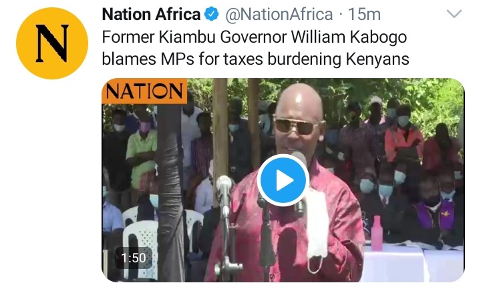Viewport: 481px width, 293px height.
Task: Open the tweet options chevron menu
Action: [454, 14]
